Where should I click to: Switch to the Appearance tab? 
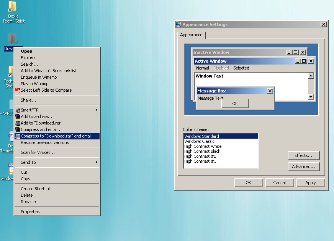point(191,35)
